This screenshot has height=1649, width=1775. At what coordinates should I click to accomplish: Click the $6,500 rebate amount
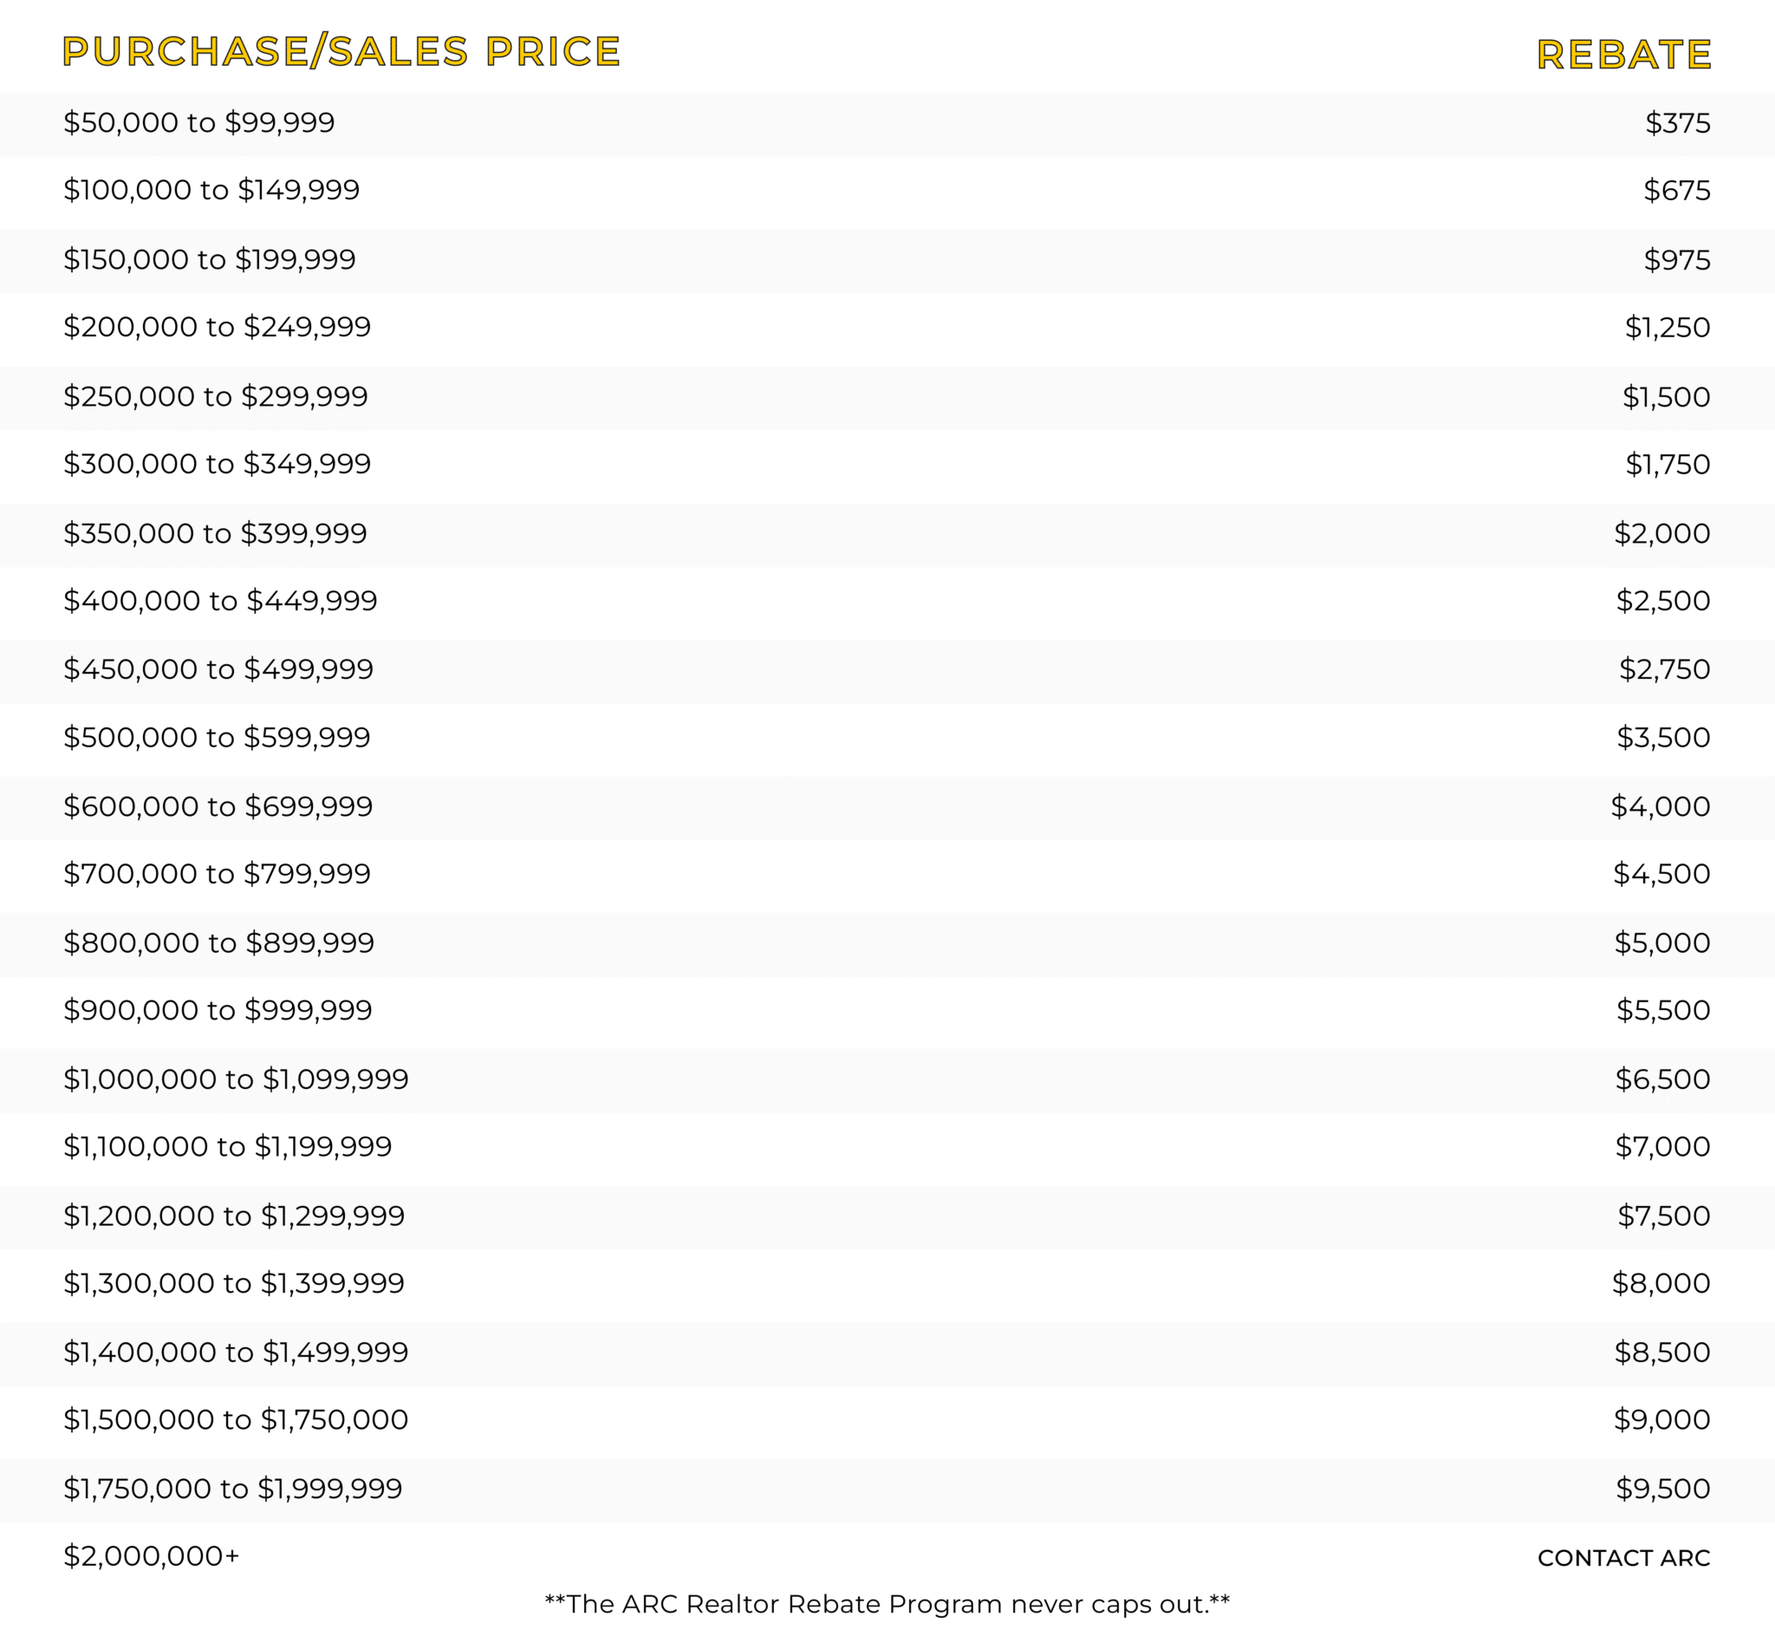[1662, 1079]
